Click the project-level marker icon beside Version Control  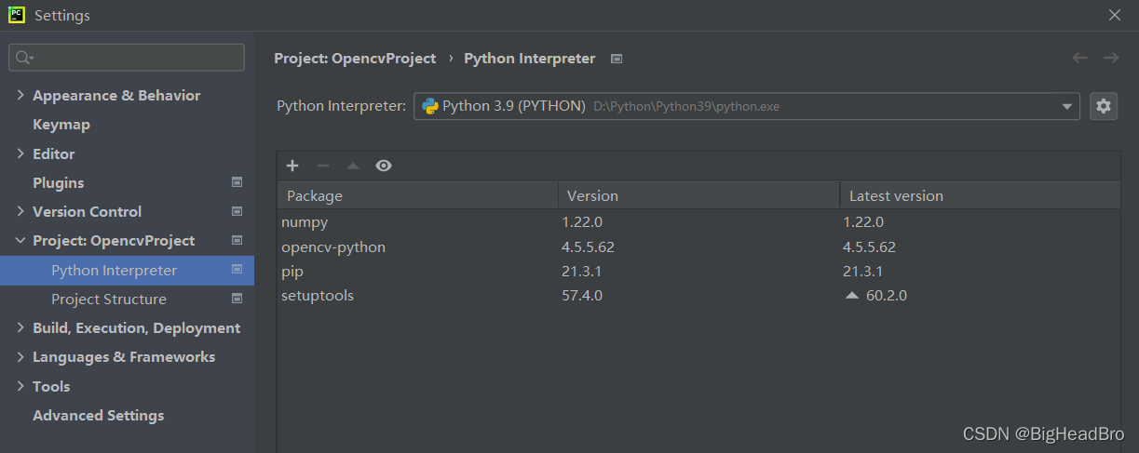coord(237,211)
